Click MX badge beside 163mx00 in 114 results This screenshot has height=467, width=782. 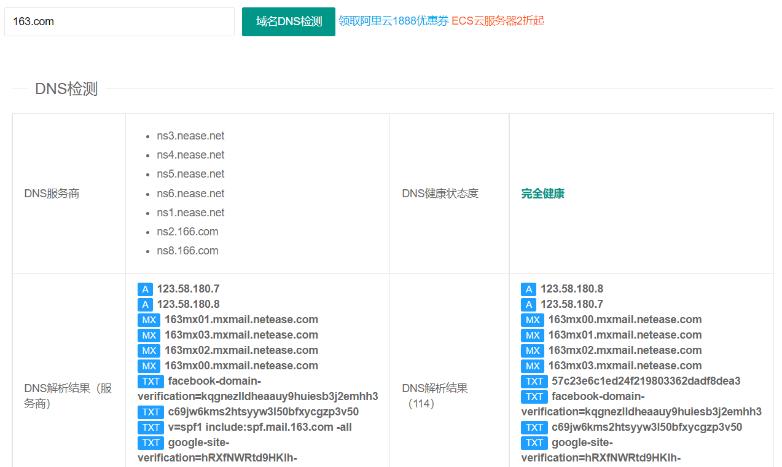point(533,320)
